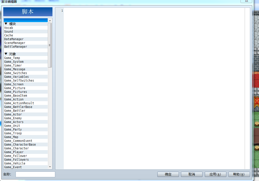Close the 脚本编辑器 window
This screenshot has height=181, width=259.
[246, 1]
